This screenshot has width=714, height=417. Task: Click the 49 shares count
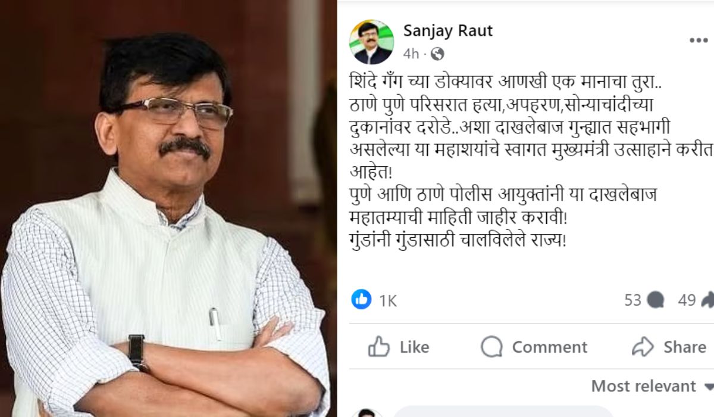[687, 300]
